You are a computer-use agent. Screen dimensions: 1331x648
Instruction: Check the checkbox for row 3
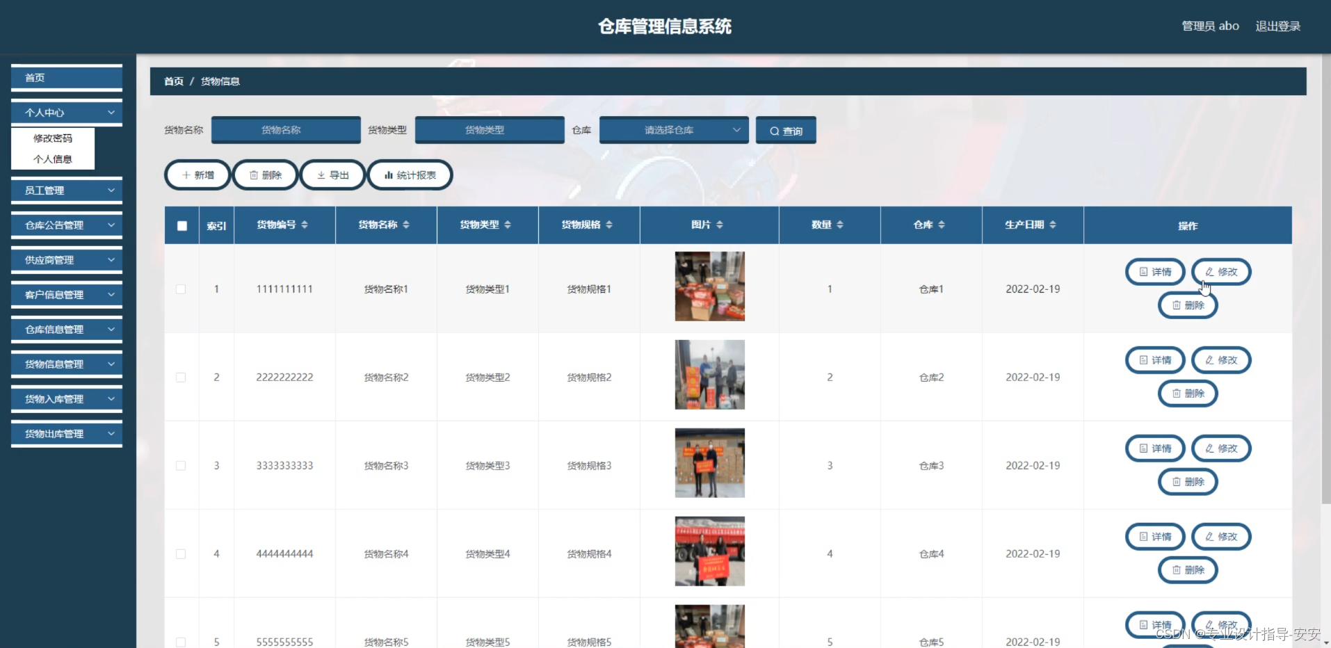(181, 466)
